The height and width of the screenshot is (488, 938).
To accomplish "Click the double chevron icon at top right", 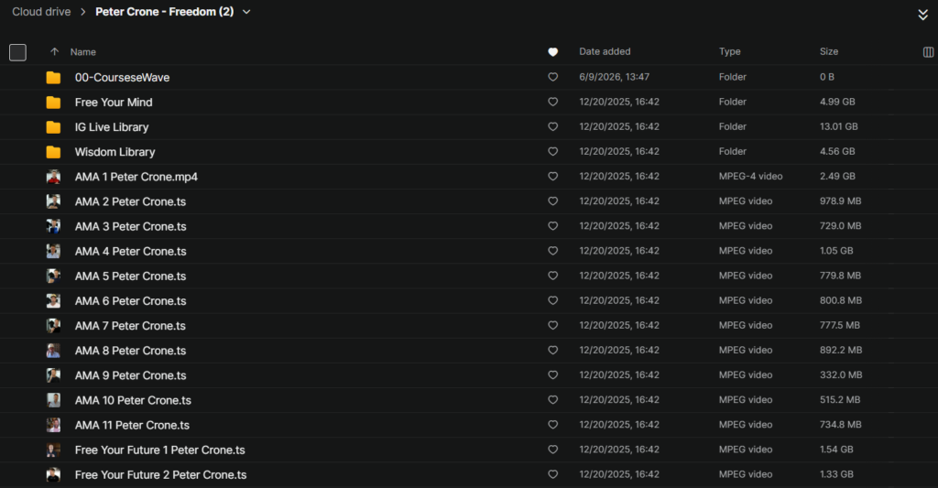I will [x=923, y=15].
